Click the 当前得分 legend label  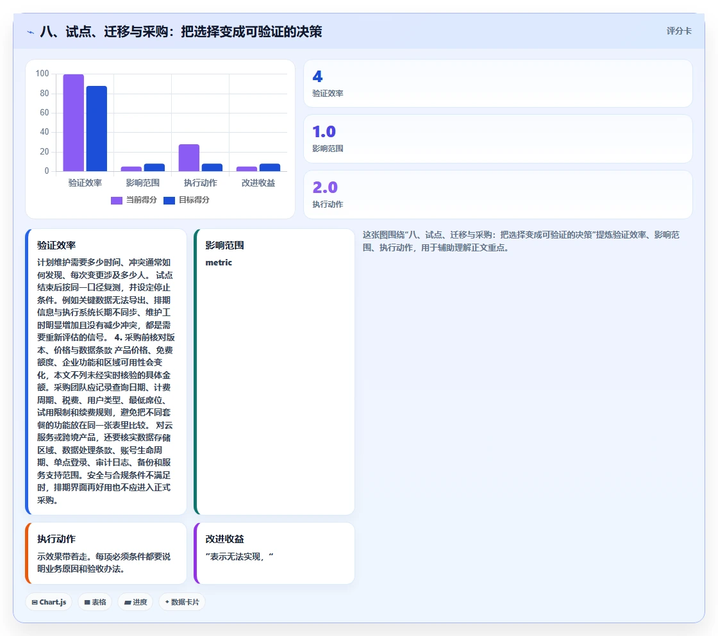pyautogui.click(x=142, y=200)
